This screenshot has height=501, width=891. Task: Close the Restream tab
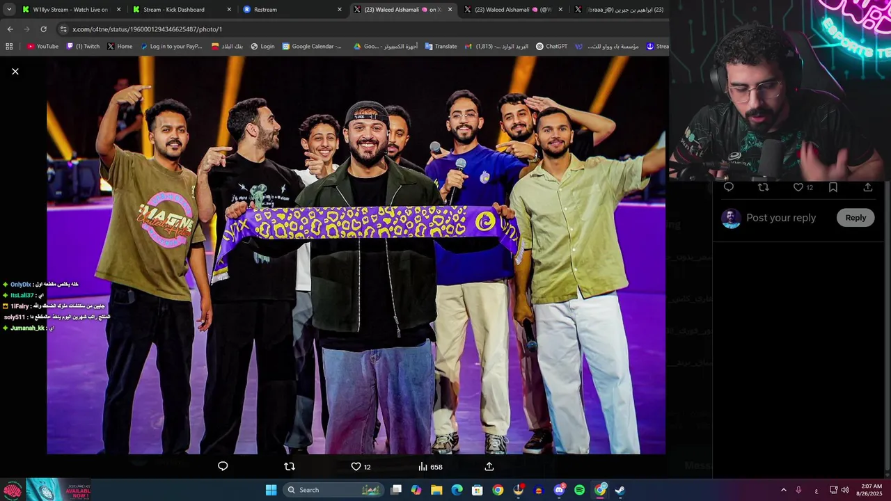click(340, 10)
